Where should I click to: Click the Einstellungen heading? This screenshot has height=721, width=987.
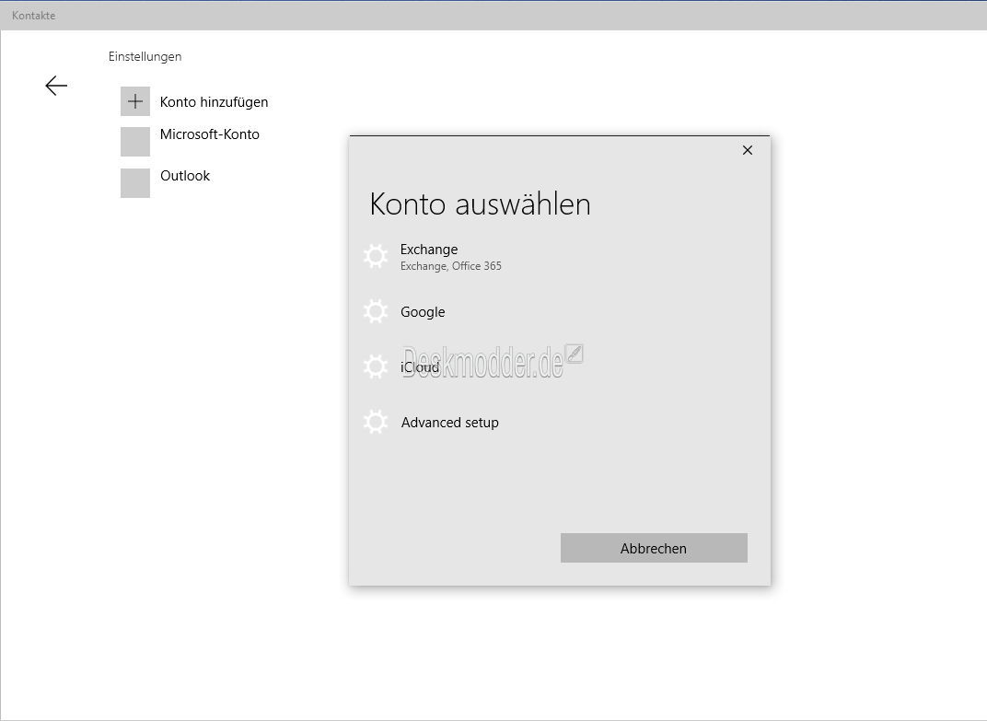[145, 57]
